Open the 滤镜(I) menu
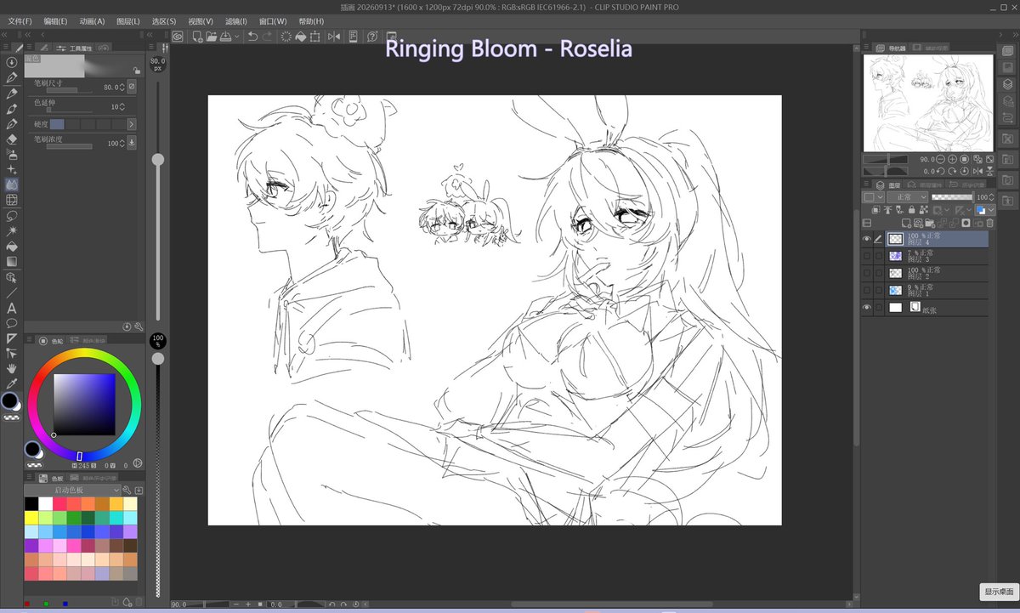 point(236,20)
